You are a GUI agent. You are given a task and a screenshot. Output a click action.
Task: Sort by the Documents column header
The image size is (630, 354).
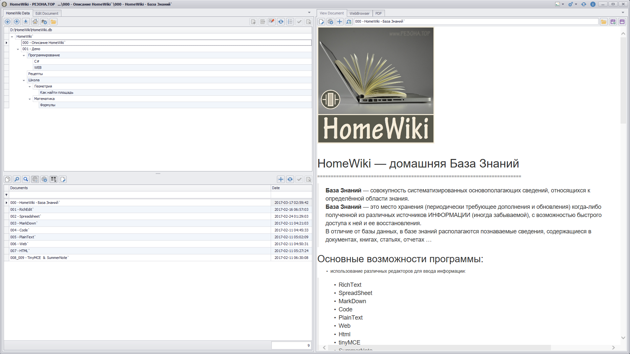[140, 188]
